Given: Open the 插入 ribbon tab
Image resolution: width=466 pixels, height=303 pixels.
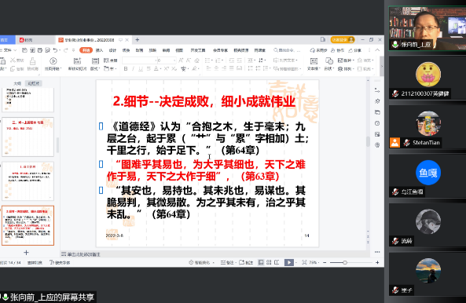Looking at the screenshot, I should coord(99,50).
